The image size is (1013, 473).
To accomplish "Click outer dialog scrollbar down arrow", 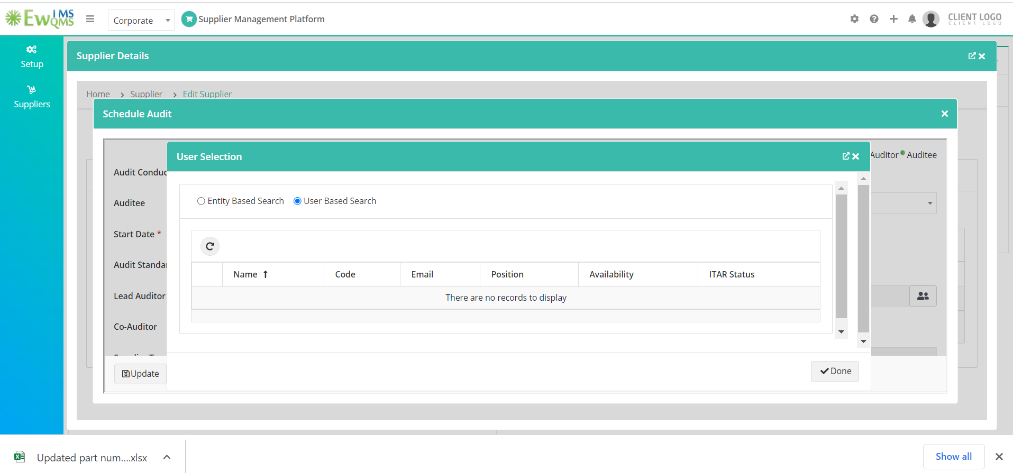I will coord(863,341).
